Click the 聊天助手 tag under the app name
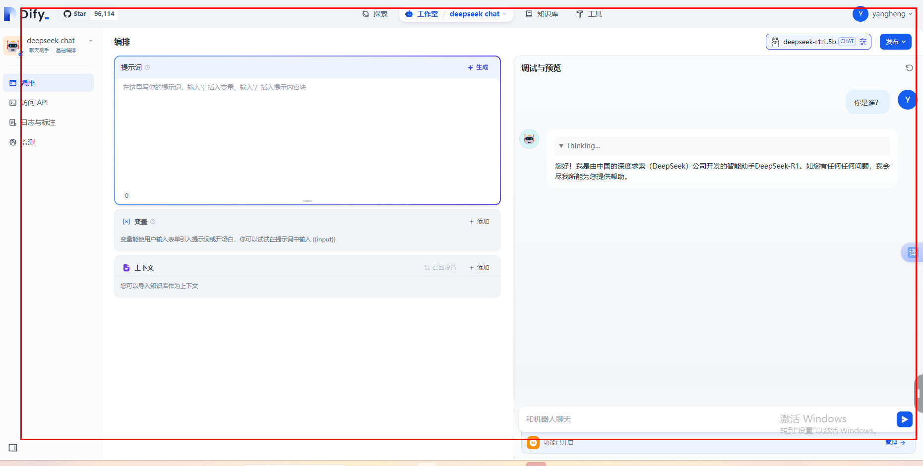Viewport: 923px width, 466px height. 39,51
